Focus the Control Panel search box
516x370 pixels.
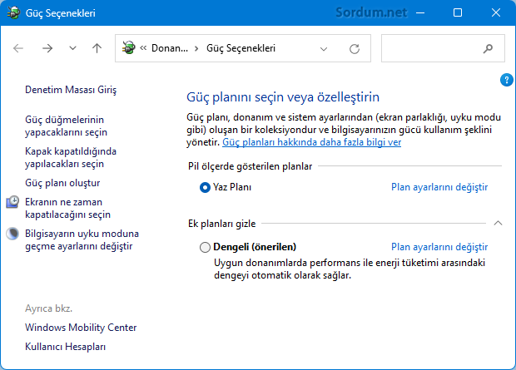click(x=443, y=48)
